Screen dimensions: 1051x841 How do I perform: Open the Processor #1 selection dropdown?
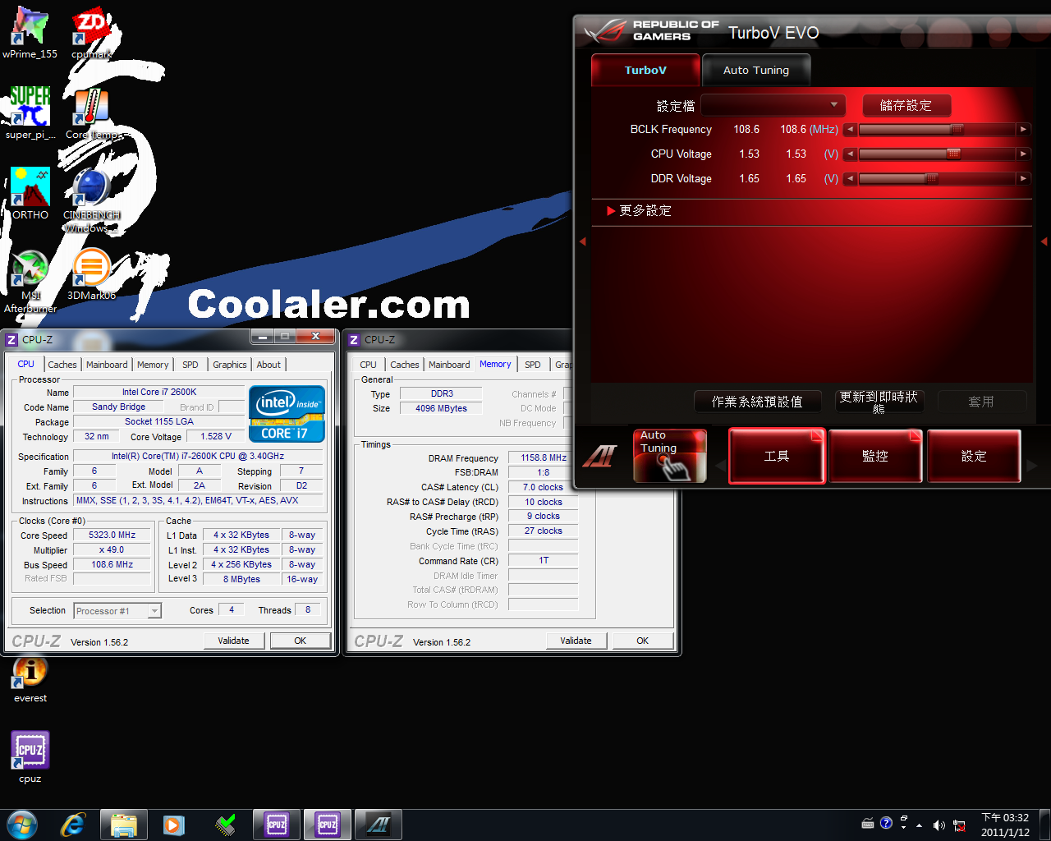pyautogui.click(x=117, y=610)
